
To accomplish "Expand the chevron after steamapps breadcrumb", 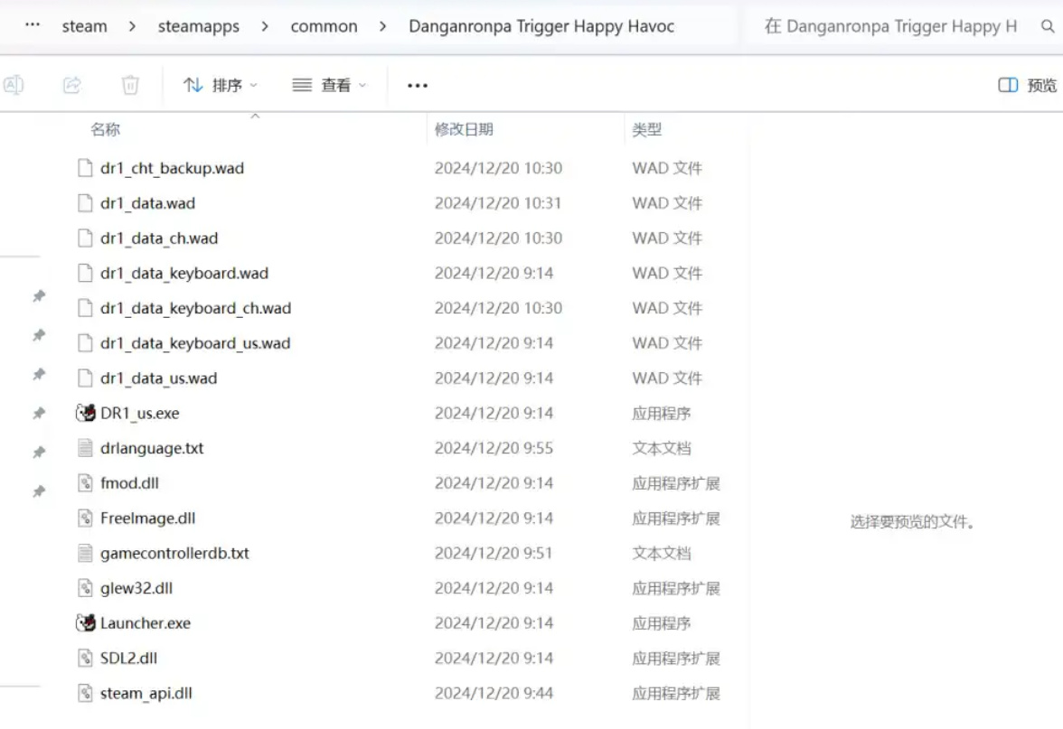I will pyautogui.click(x=264, y=26).
